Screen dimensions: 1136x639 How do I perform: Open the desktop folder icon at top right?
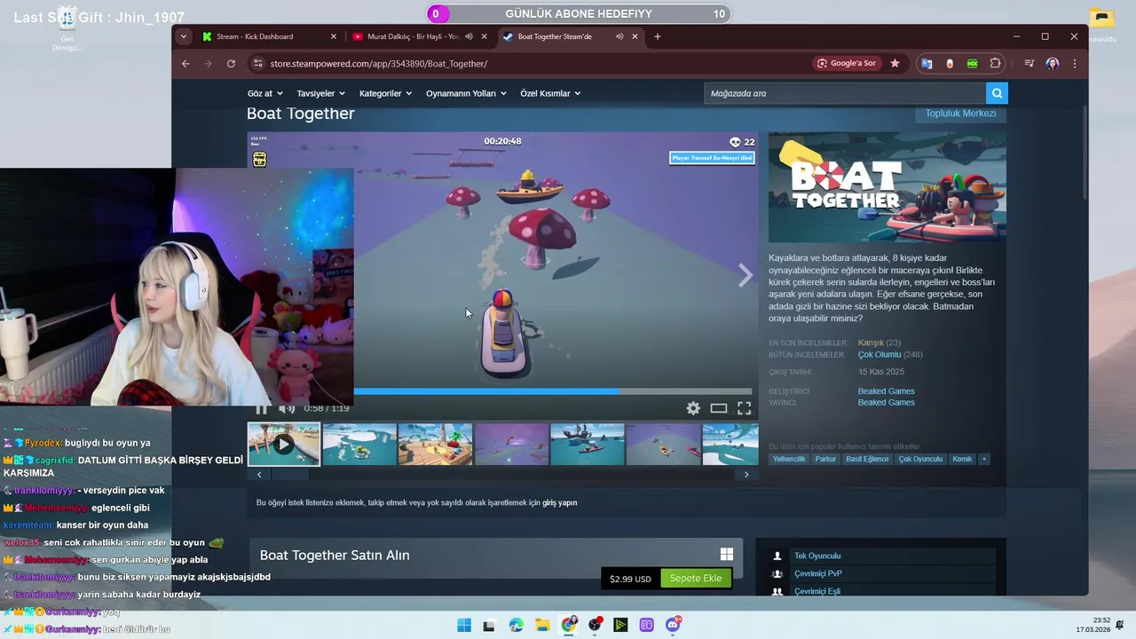(1101, 18)
